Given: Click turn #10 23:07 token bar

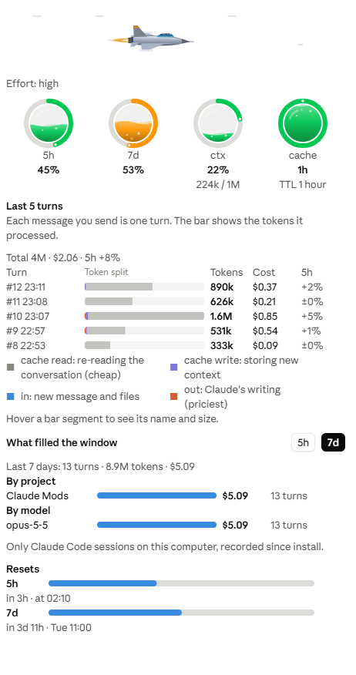Looking at the screenshot, I should pos(144,316).
